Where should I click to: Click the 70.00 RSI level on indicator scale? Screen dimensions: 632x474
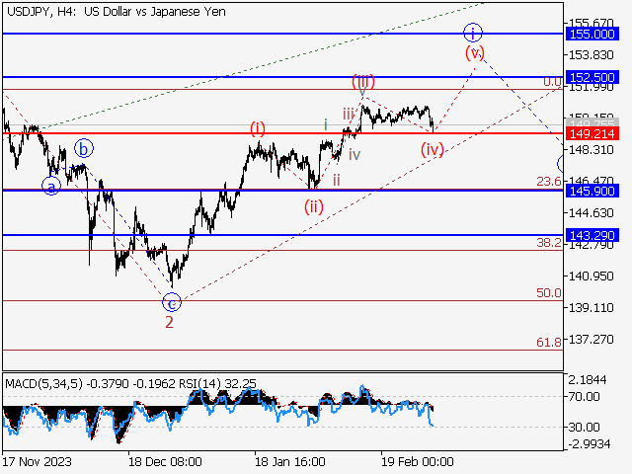point(584,397)
